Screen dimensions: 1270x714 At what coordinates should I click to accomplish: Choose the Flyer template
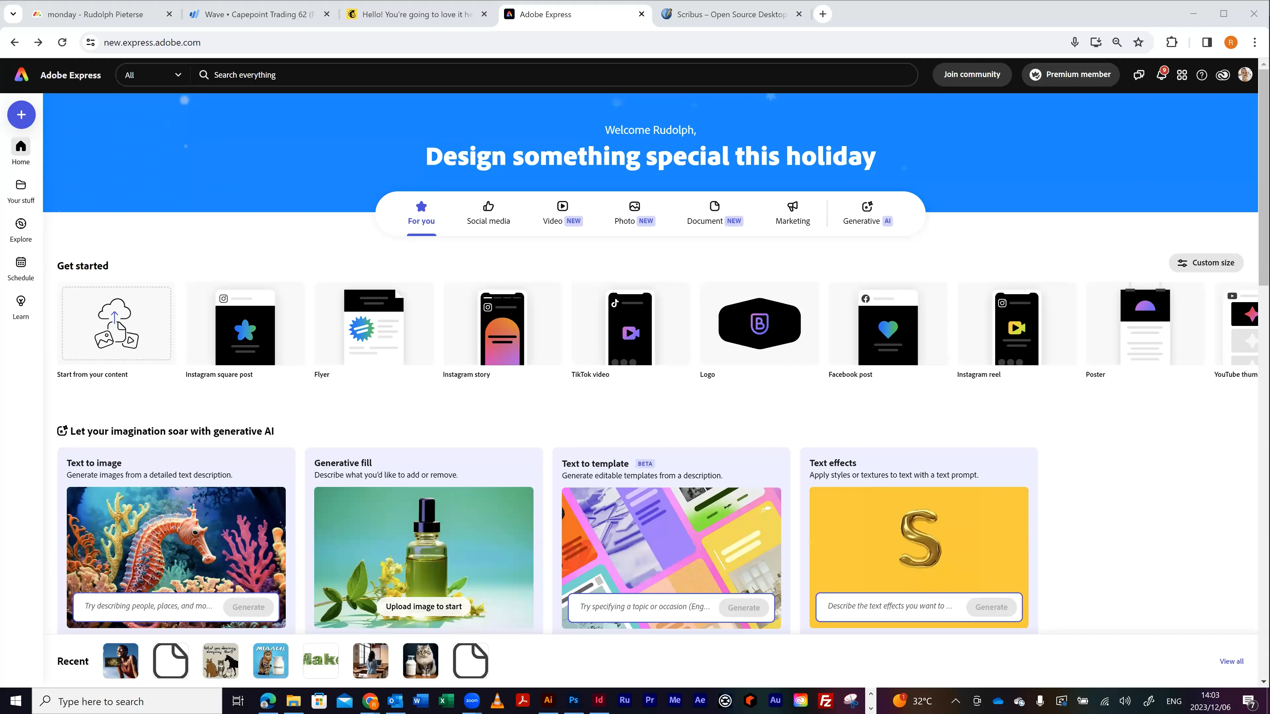(x=374, y=331)
